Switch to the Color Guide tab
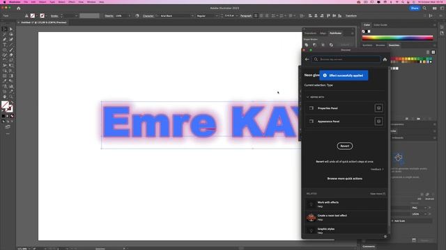Screen dimensions: 446x250 pyautogui.click(x=380, y=25)
